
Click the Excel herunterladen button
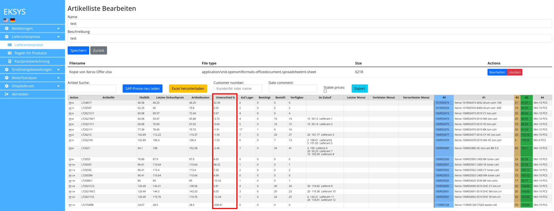[x=188, y=89]
